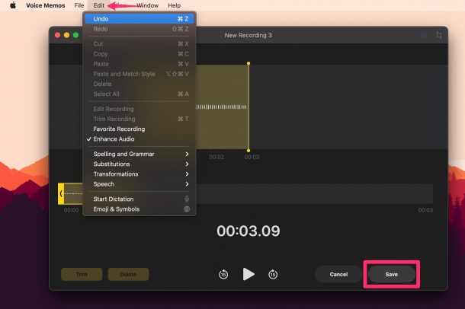Image resolution: width=465 pixels, height=309 pixels.
Task: Click the globe icon next to Emoji & Symbols
Action: tap(187, 209)
